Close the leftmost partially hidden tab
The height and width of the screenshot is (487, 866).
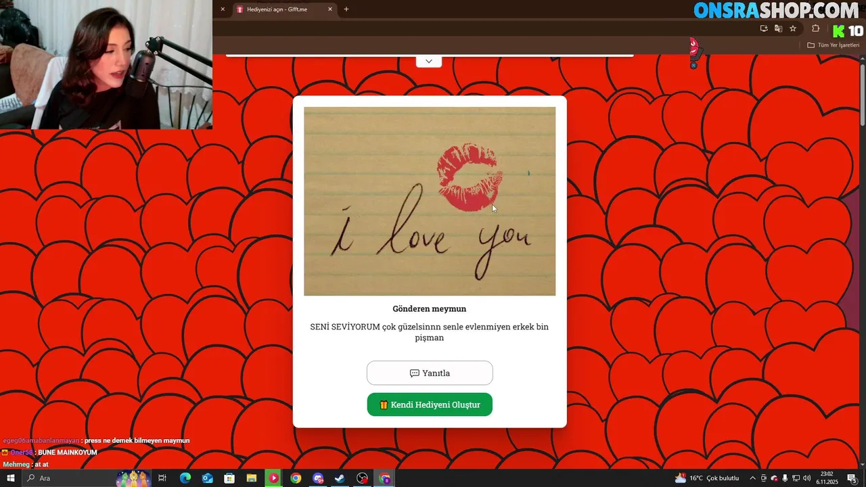223,9
